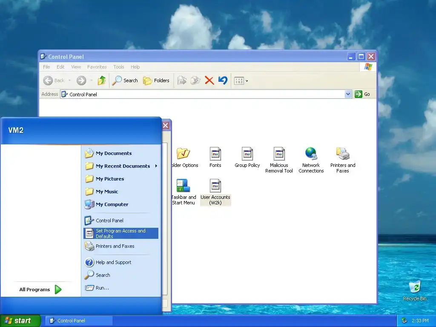Image resolution: width=436 pixels, height=327 pixels.
Task: Open Malicious Removal Tool item
Action: [279, 160]
